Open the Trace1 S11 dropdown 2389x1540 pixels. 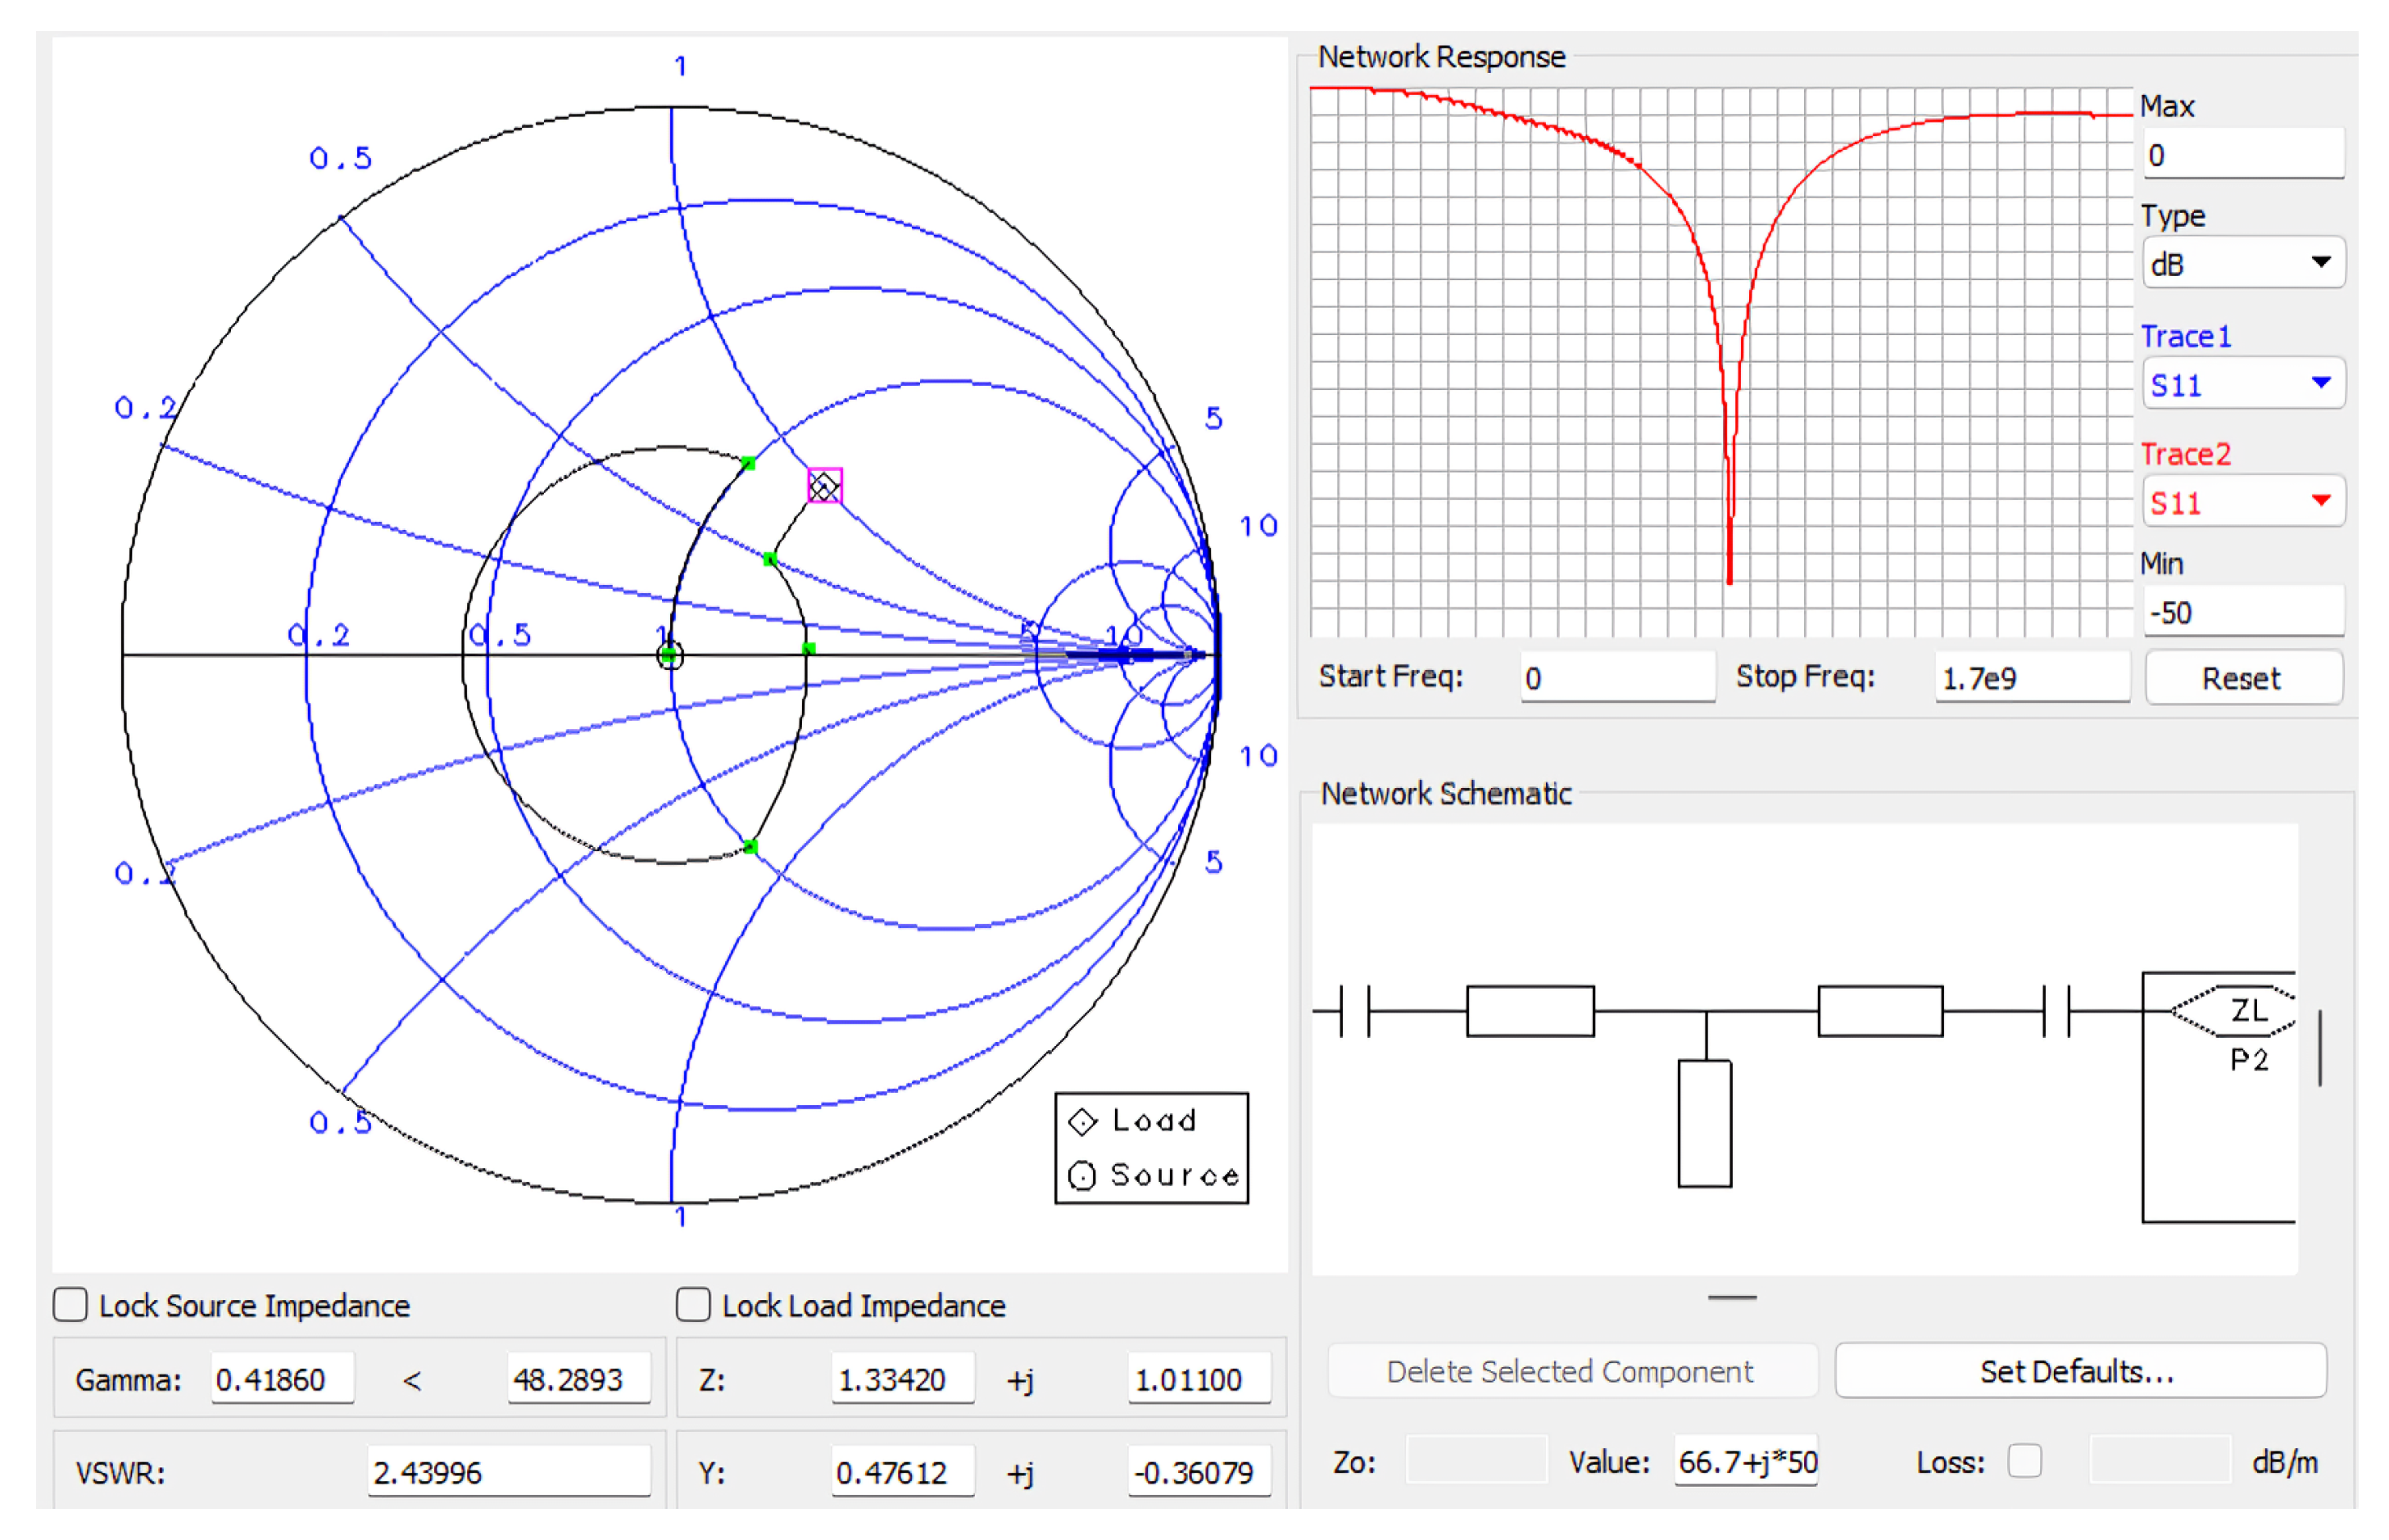(x=2243, y=384)
